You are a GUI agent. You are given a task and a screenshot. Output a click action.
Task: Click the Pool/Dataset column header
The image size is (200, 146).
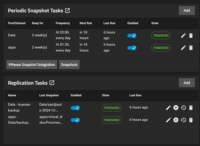coord(17,23)
